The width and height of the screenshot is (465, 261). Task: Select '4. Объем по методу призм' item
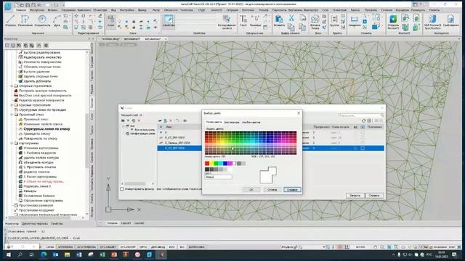[44, 181]
